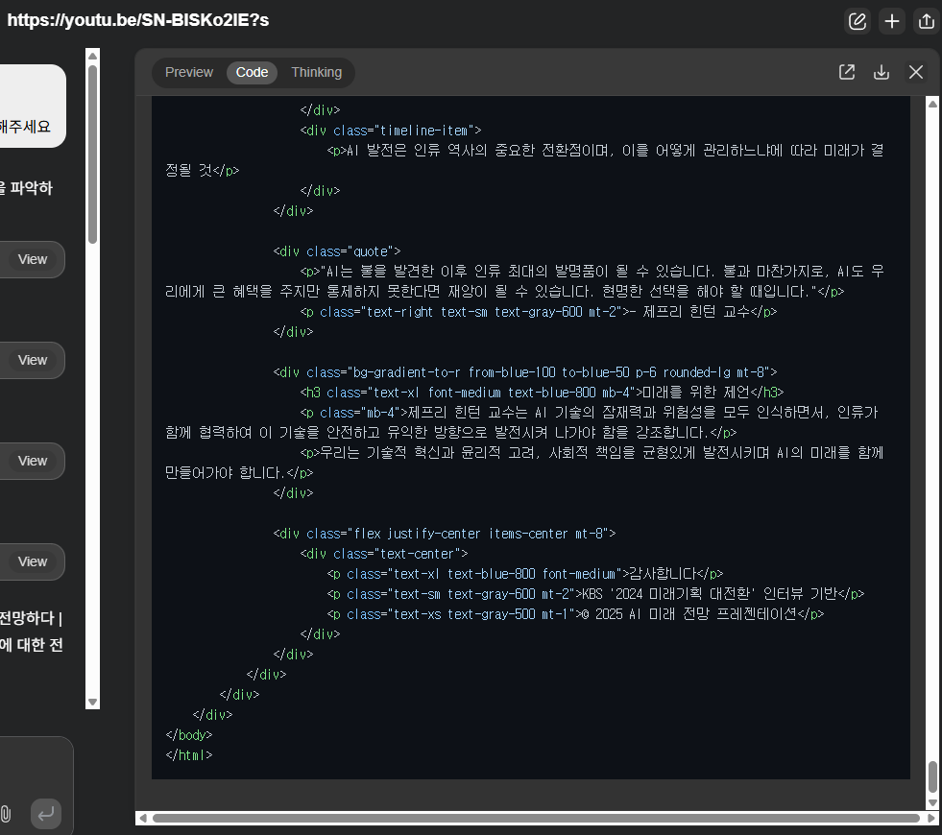Click code panel vertical scrollbar up arrow
Screen dimensions: 942x835
point(932,104)
